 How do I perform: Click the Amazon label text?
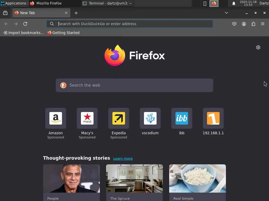(x=56, y=133)
